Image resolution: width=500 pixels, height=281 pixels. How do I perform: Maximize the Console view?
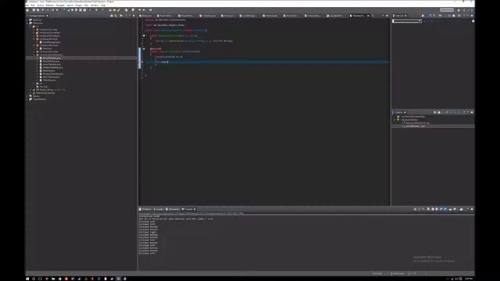[472, 209]
